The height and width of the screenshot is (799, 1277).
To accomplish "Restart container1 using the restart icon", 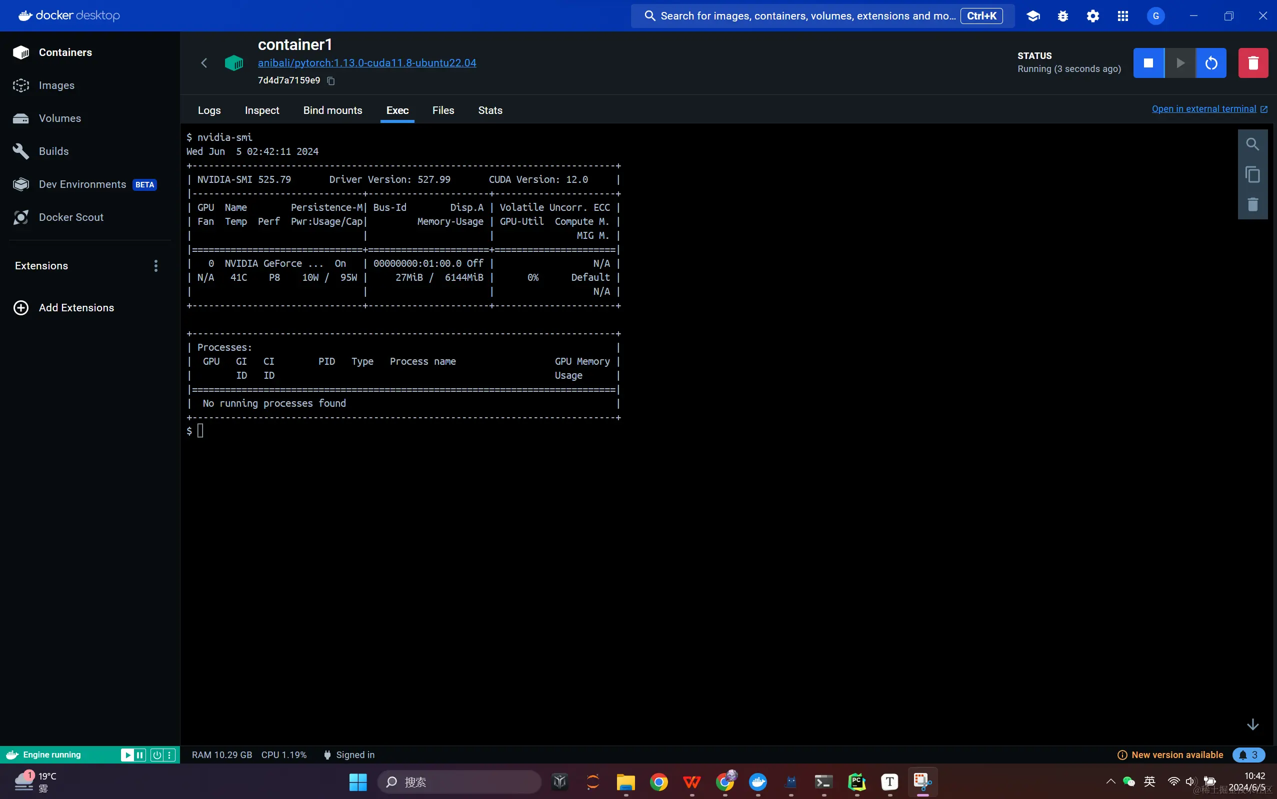I will 1211,63.
